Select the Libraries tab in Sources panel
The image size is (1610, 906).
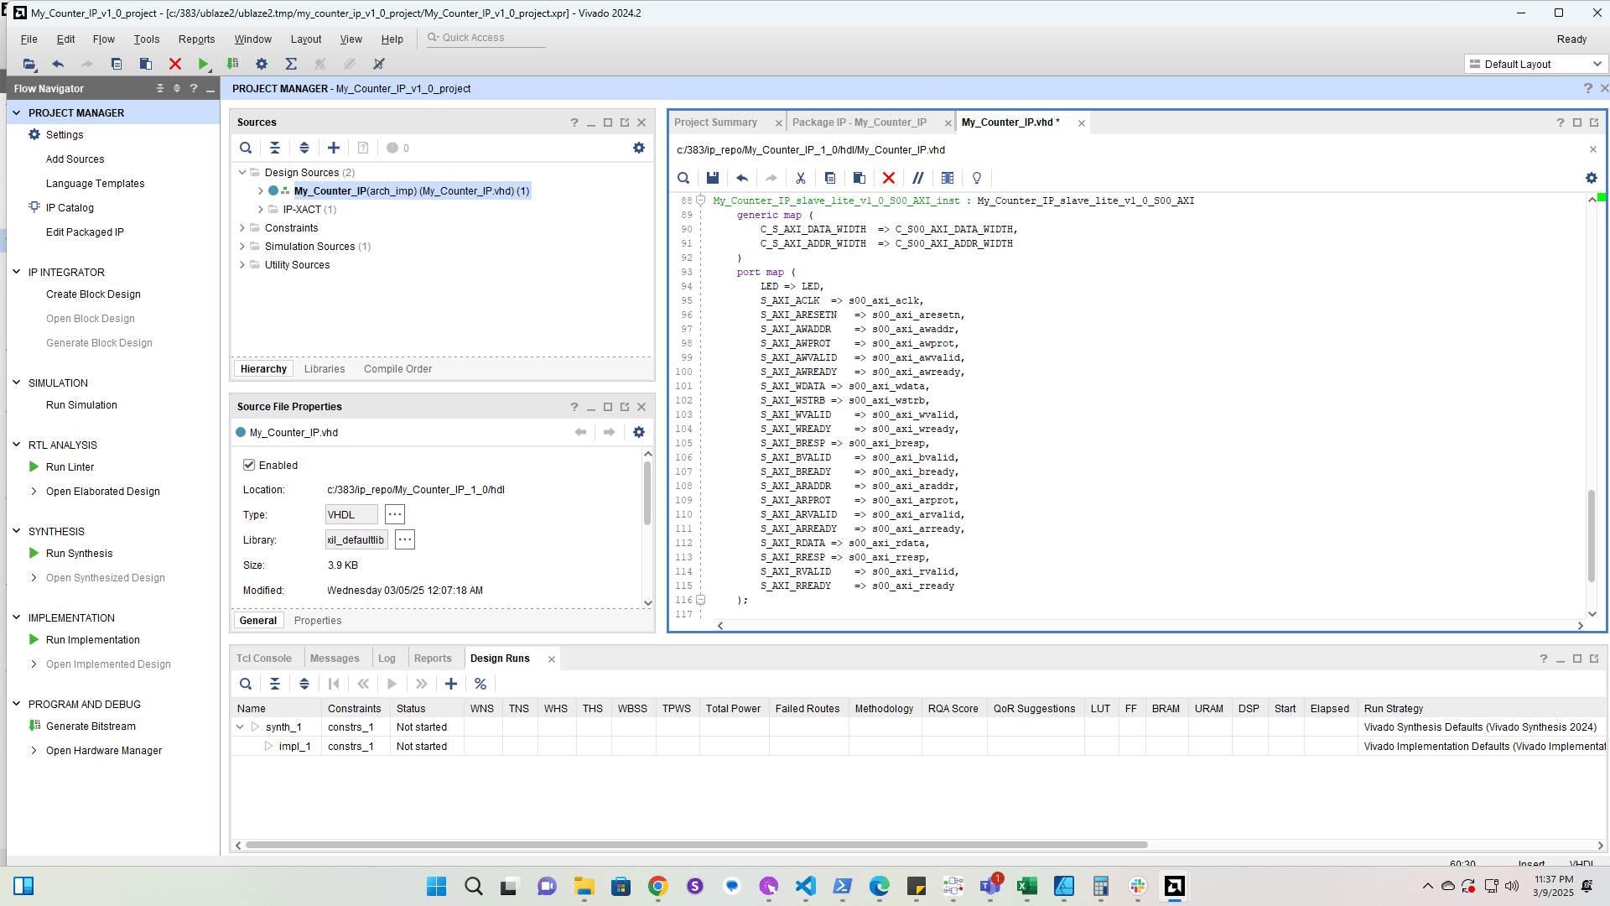tap(324, 368)
